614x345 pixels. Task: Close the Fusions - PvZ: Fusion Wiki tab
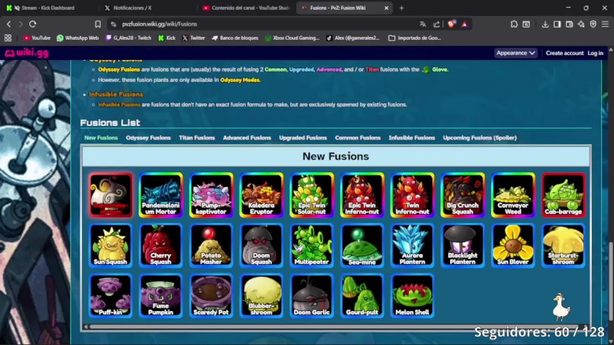(387, 8)
